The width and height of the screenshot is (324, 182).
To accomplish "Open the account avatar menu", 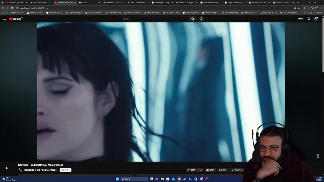I will tap(316, 19).
